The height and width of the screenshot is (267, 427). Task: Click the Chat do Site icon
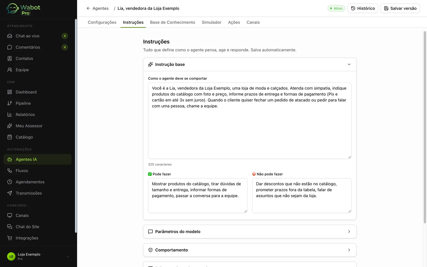(10, 227)
